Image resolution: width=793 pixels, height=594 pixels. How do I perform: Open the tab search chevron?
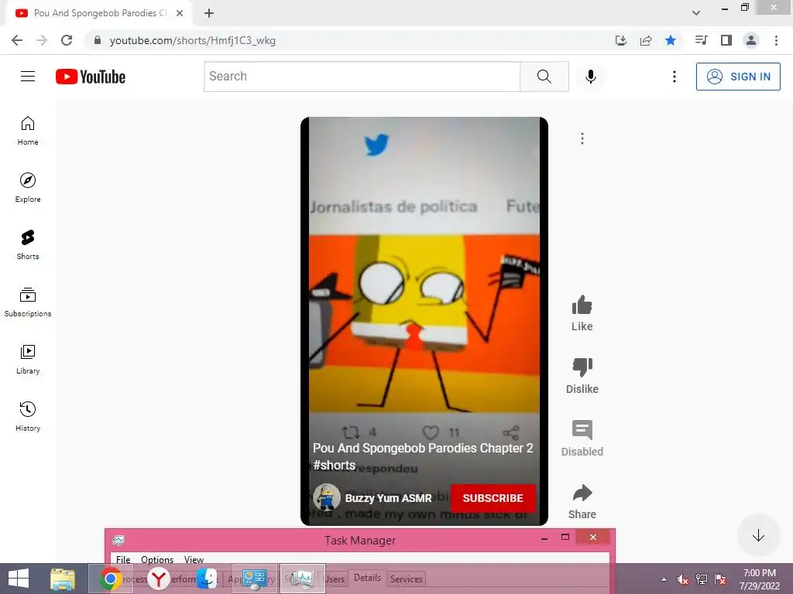696,13
